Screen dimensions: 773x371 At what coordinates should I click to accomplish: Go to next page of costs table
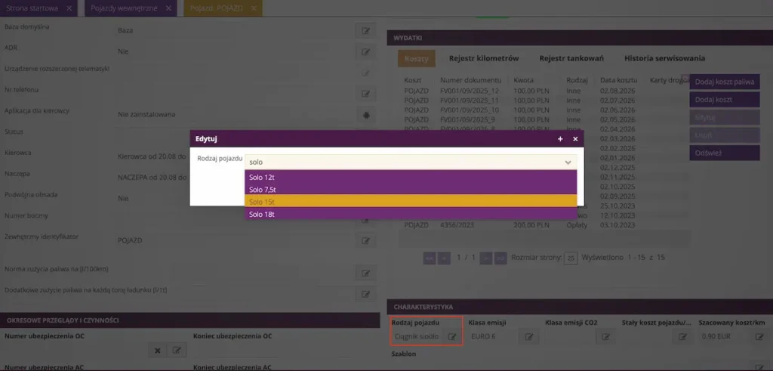[x=486, y=258]
